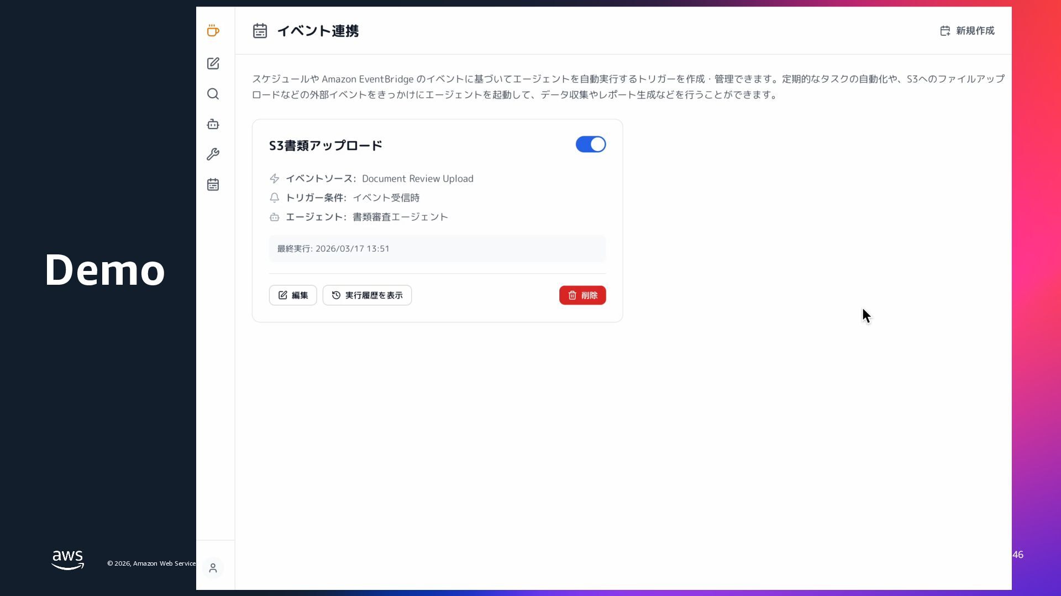Delete the trigger with 削除 button
Viewport: 1061px width, 596px height.
(582, 295)
